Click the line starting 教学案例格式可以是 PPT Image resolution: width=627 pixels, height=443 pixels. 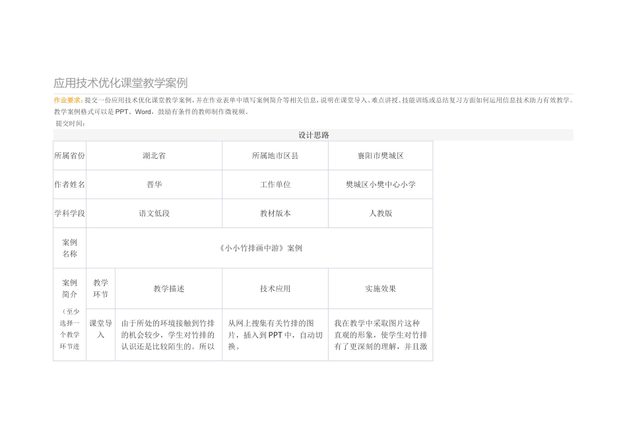click(x=152, y=112)
